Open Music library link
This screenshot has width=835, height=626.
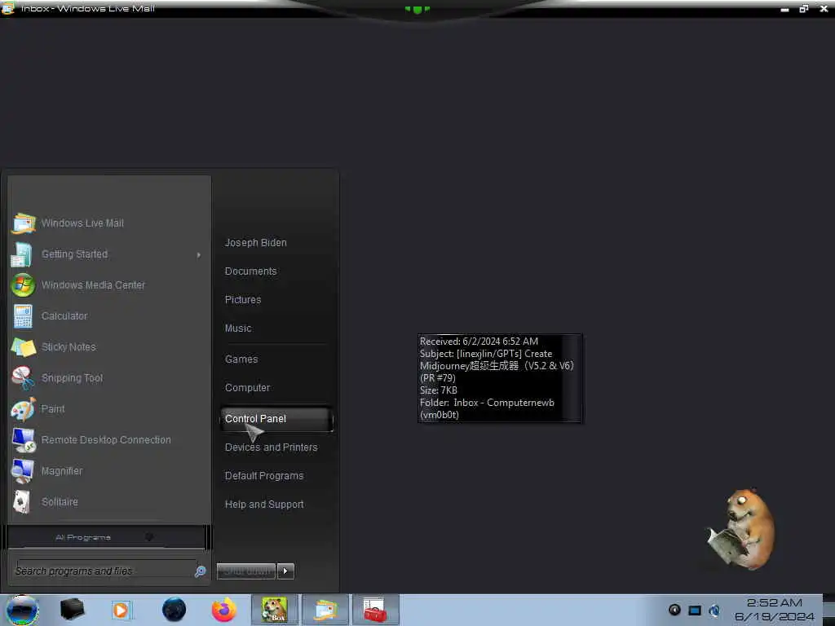tap(238, 328)
